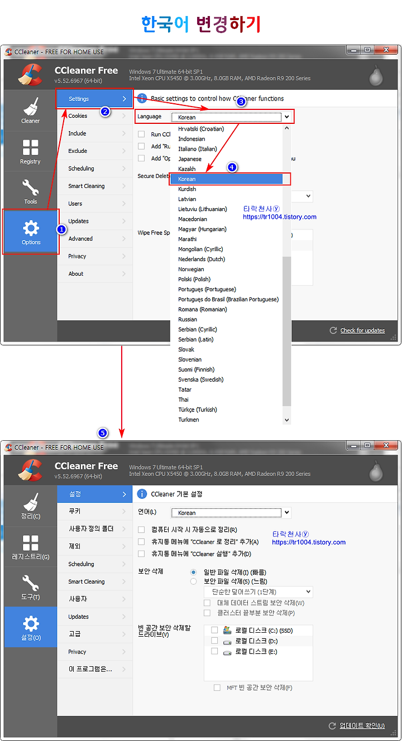Open Scheduling submenu in upper English window

point(95,169)
